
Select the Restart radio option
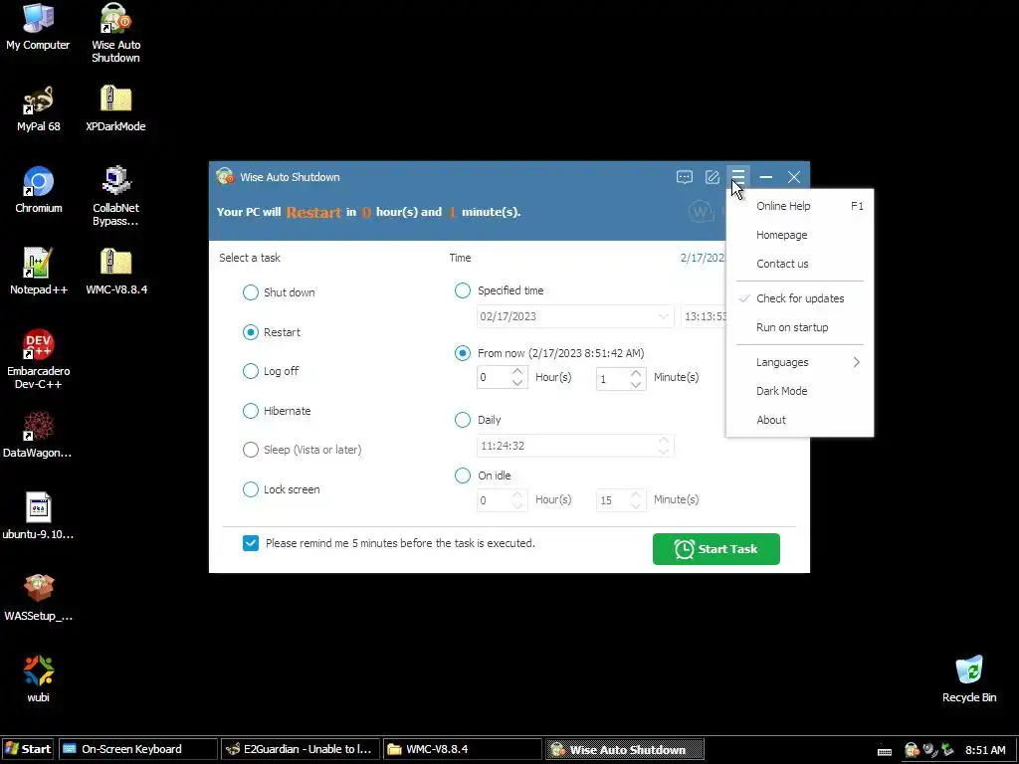pos(251,332)
